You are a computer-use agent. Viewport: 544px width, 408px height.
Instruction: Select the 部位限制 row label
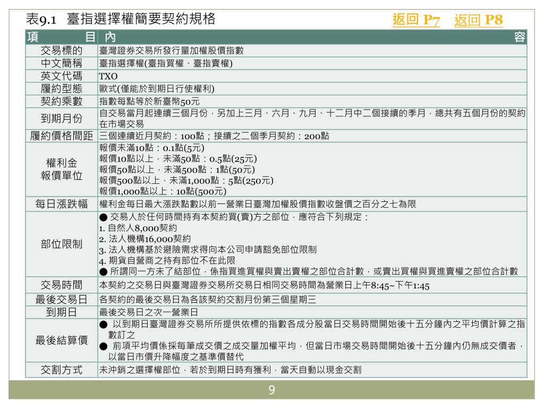click(x=62, y=244)
